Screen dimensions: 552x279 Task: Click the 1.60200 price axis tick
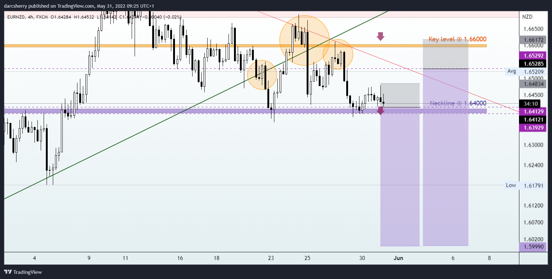pyautogui.click(x=533, y=239)
